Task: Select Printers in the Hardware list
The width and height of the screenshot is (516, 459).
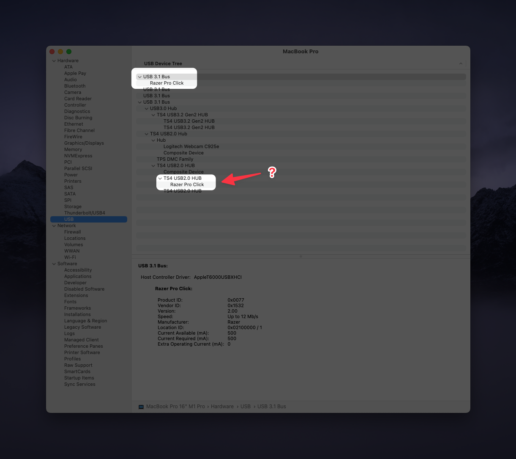Action: [x=73, y=181]
